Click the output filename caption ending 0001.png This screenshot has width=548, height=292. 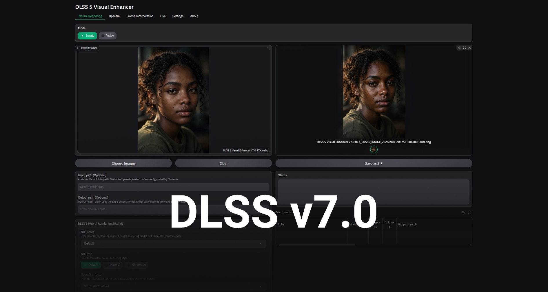[x=374, y=142]
